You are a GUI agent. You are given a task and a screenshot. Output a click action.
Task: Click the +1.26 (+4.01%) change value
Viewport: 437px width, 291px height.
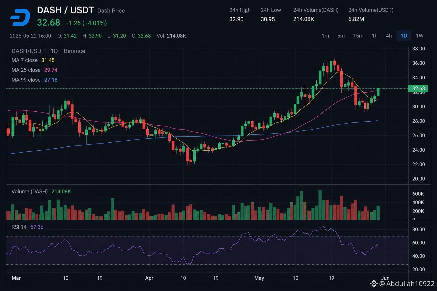tap(86, 23)
